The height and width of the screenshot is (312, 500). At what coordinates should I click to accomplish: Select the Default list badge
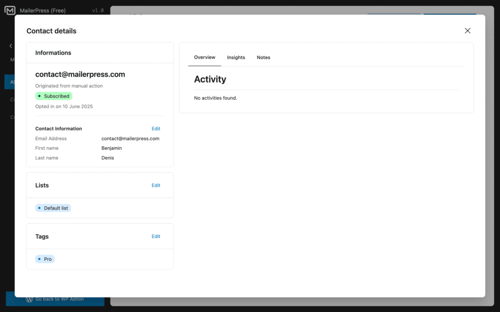53,208
